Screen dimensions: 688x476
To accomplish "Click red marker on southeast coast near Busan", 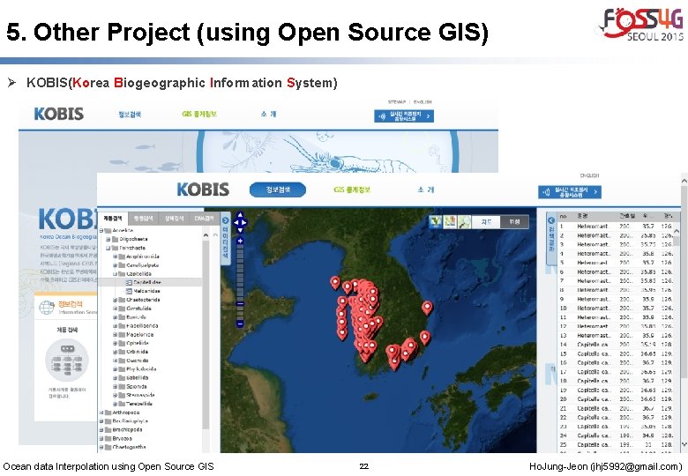I will point(425,337).
